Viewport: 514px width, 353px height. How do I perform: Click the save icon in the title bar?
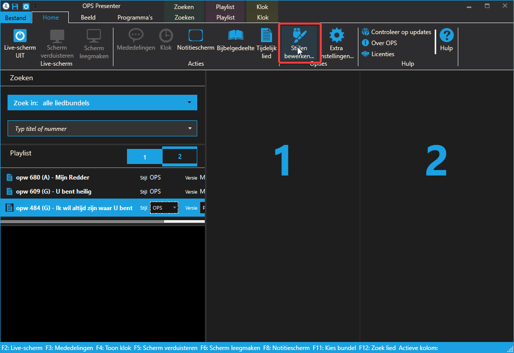(x=15, y=6)
